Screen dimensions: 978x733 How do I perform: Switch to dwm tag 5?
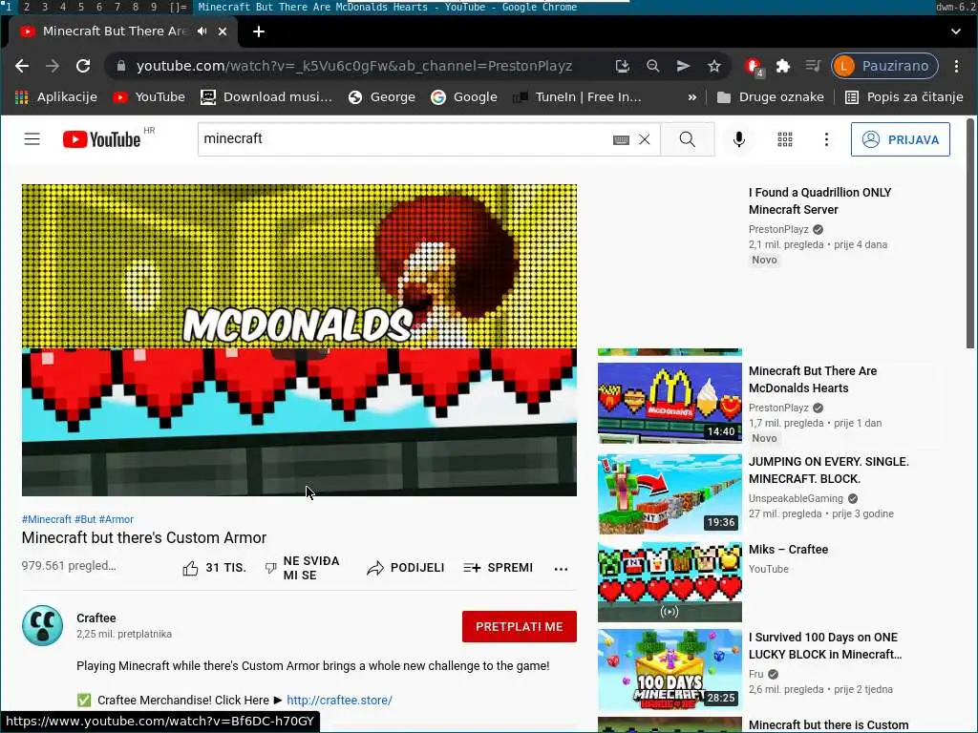[x=81, y=7]
